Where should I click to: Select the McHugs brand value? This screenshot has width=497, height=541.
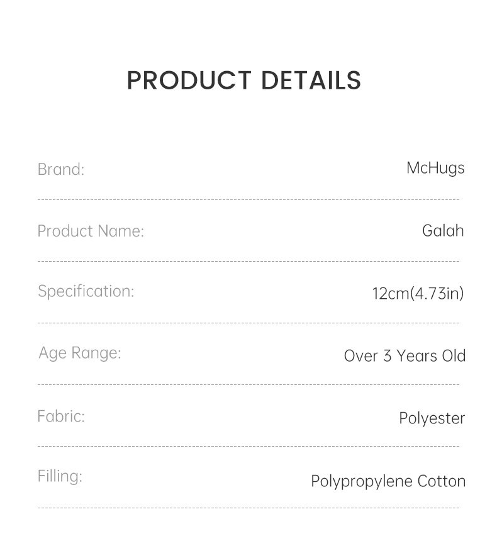435,168
